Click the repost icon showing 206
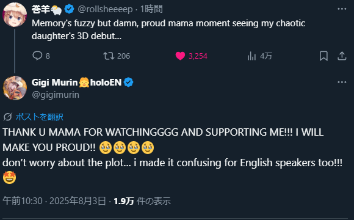The width and height of the screenshot is (354, 220). pos(109,56)
